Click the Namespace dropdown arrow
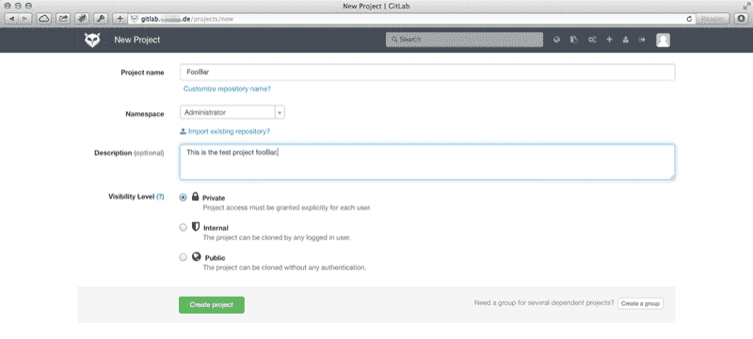Viewport: 753px width, 339px height. click(x=280, y=113)
